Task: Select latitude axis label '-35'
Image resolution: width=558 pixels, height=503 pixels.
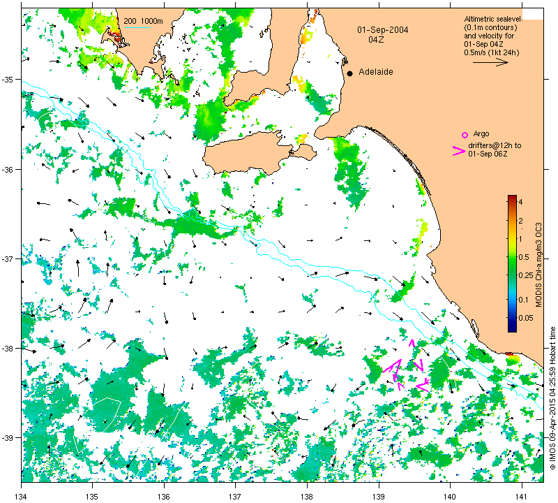Action: [x=8, y=79]
